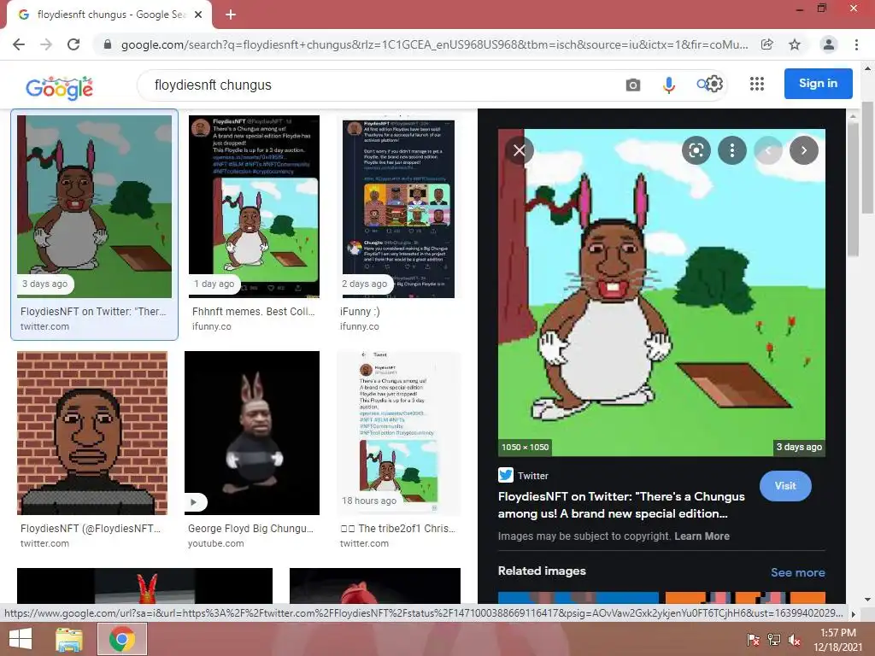Screen dimensions: 875x656
Task: Open the share-this-page icon in address bar
Action: [767, 44]
